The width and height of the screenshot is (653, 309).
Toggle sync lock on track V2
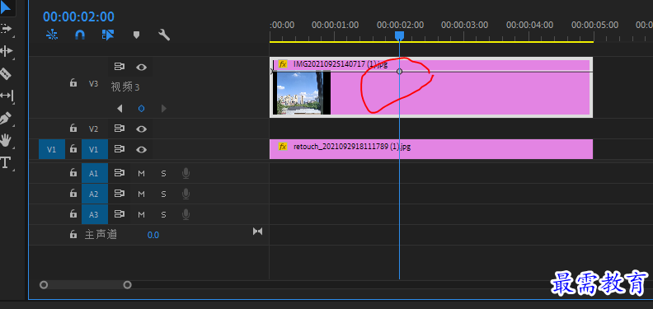click(x=120, y=129)
